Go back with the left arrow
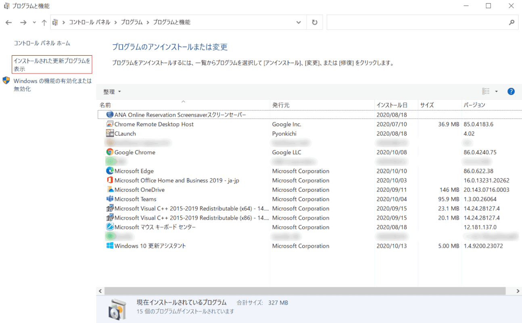This screenshot has width=522, height=323. point(9,23)
